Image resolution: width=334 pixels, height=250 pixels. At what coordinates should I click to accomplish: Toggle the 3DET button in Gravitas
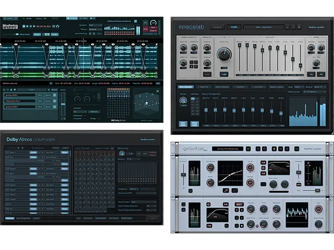point(239,204)
